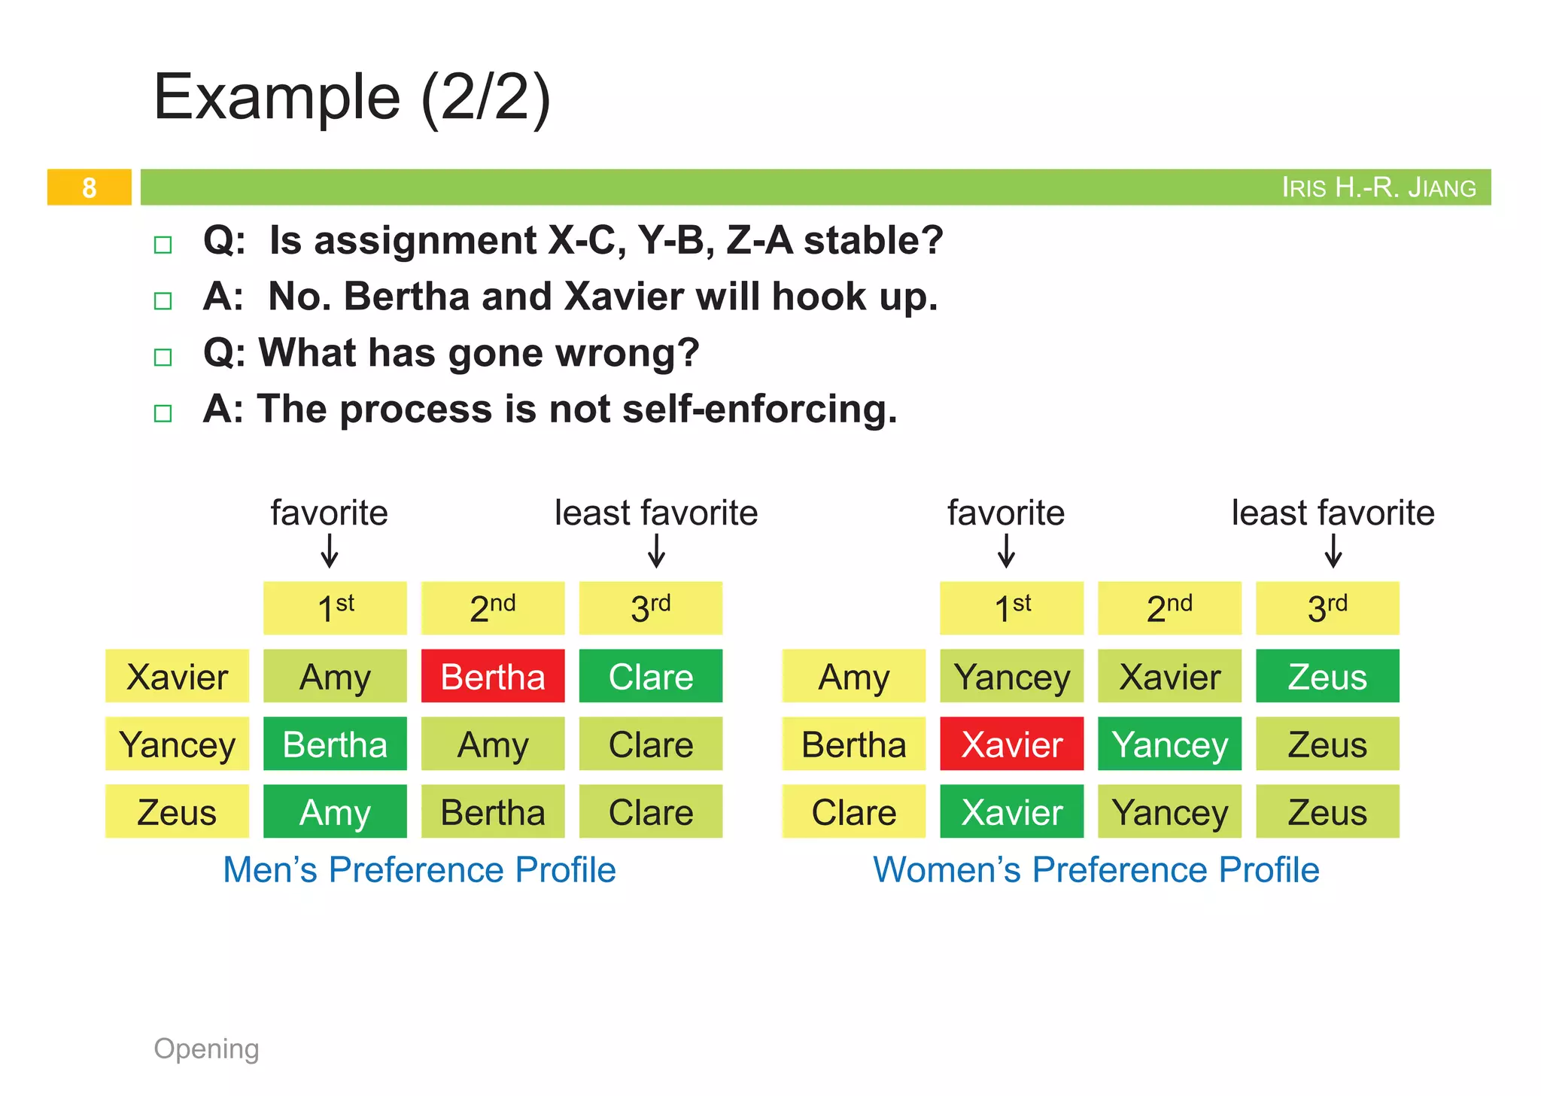Click the Yancey row label in men's table
The width and height of the screenshot is (1541, 1096).
[177, 744]
